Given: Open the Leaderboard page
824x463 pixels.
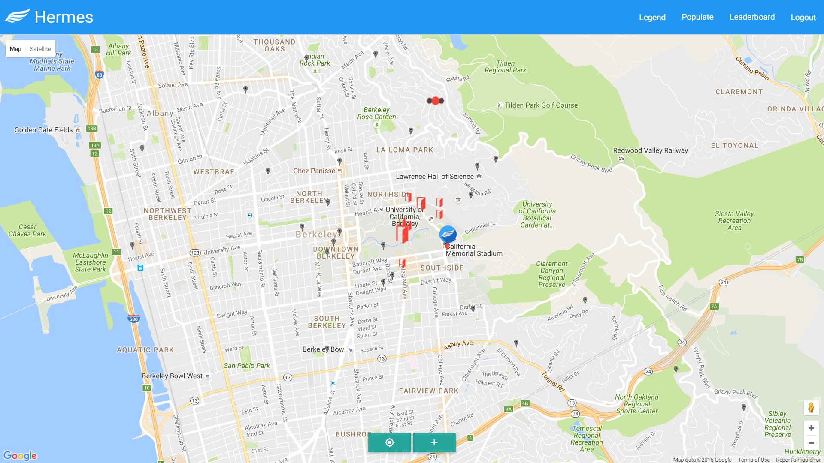Looking at the screenshot, I should point(752,17).
